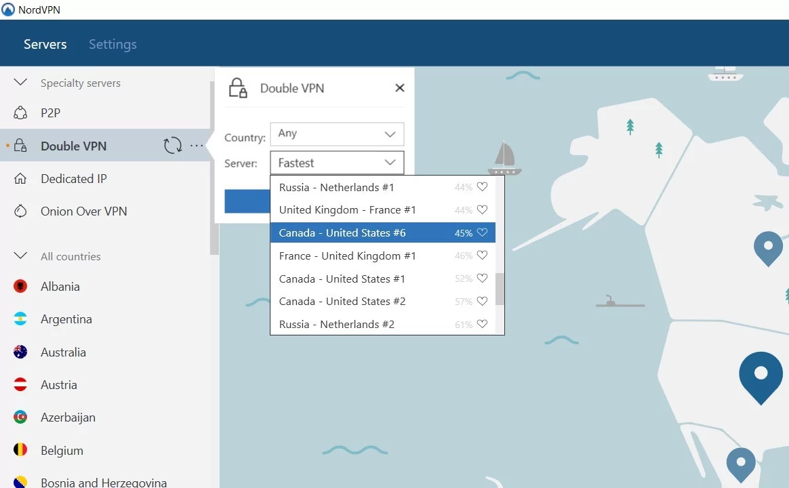Choose United Kingdom - France #1 server
The image size is (789, 488).
click(382, 210)
